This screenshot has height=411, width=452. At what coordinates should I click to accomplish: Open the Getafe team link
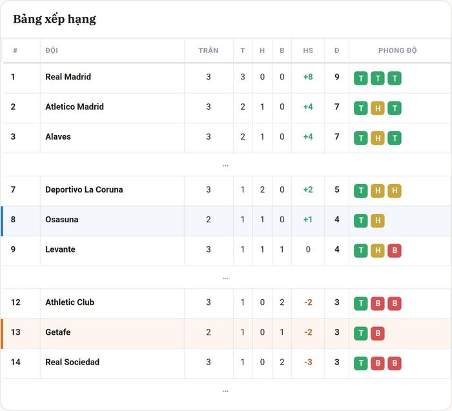click(x=57, y=332)
